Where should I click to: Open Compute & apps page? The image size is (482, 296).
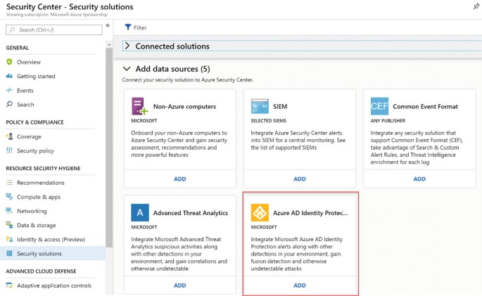(39, 197)
